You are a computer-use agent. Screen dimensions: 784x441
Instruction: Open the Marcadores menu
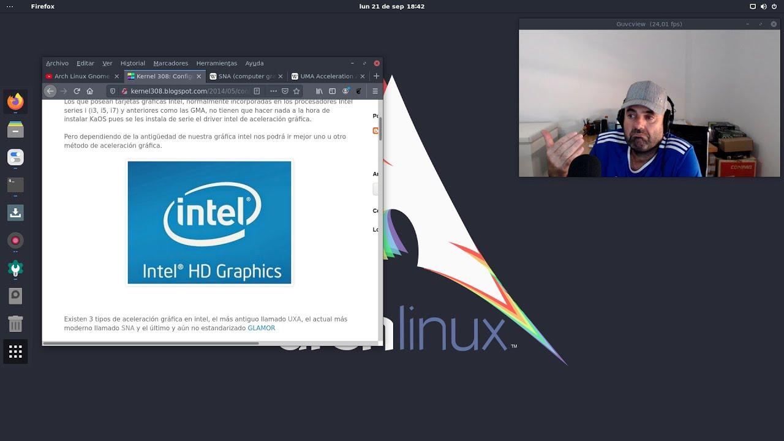170,63
